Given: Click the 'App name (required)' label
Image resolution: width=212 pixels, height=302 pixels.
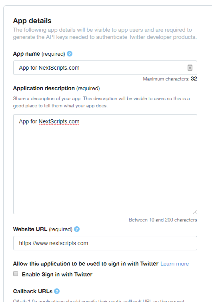Looking at the screenshot, I should coord(39,54).
